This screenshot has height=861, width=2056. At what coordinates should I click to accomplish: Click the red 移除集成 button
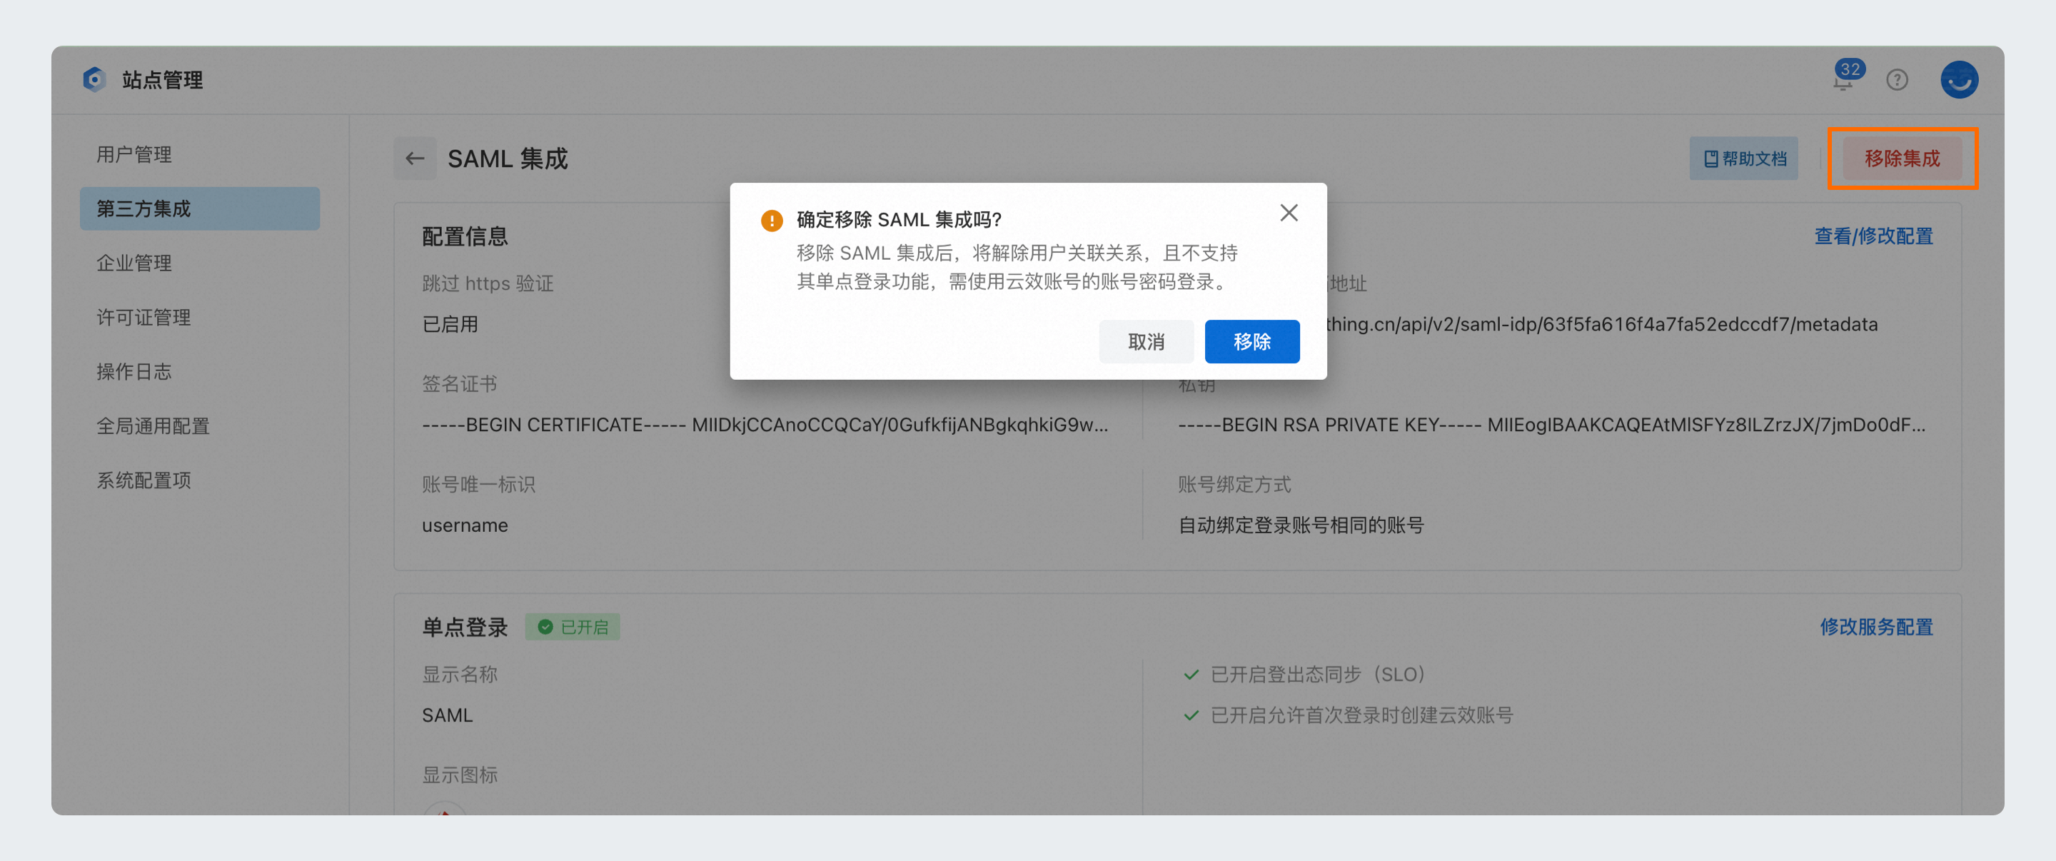point(1902,158)
